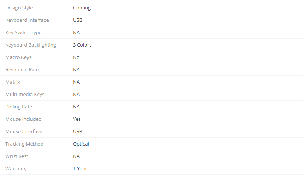This screenshot has height=179, width=305.
Task: Click the Wrist Rest label
Action: [17, 156]
